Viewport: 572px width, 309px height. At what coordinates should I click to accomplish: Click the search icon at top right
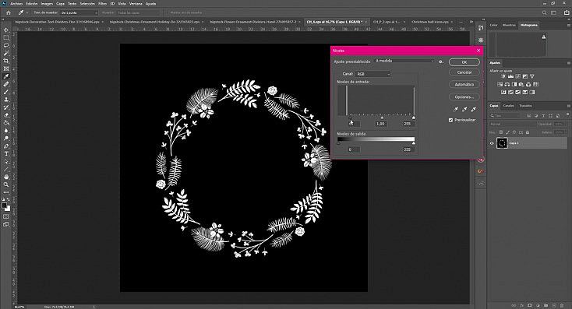point(544,12)
